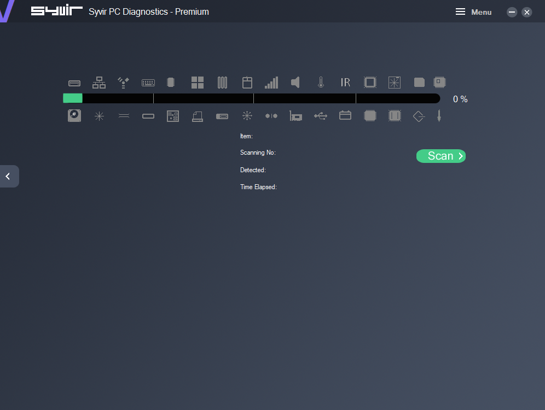Viewport: 545px width, 410px height.
Task: Open the hamburger Menu
Action: click(473, 12)
